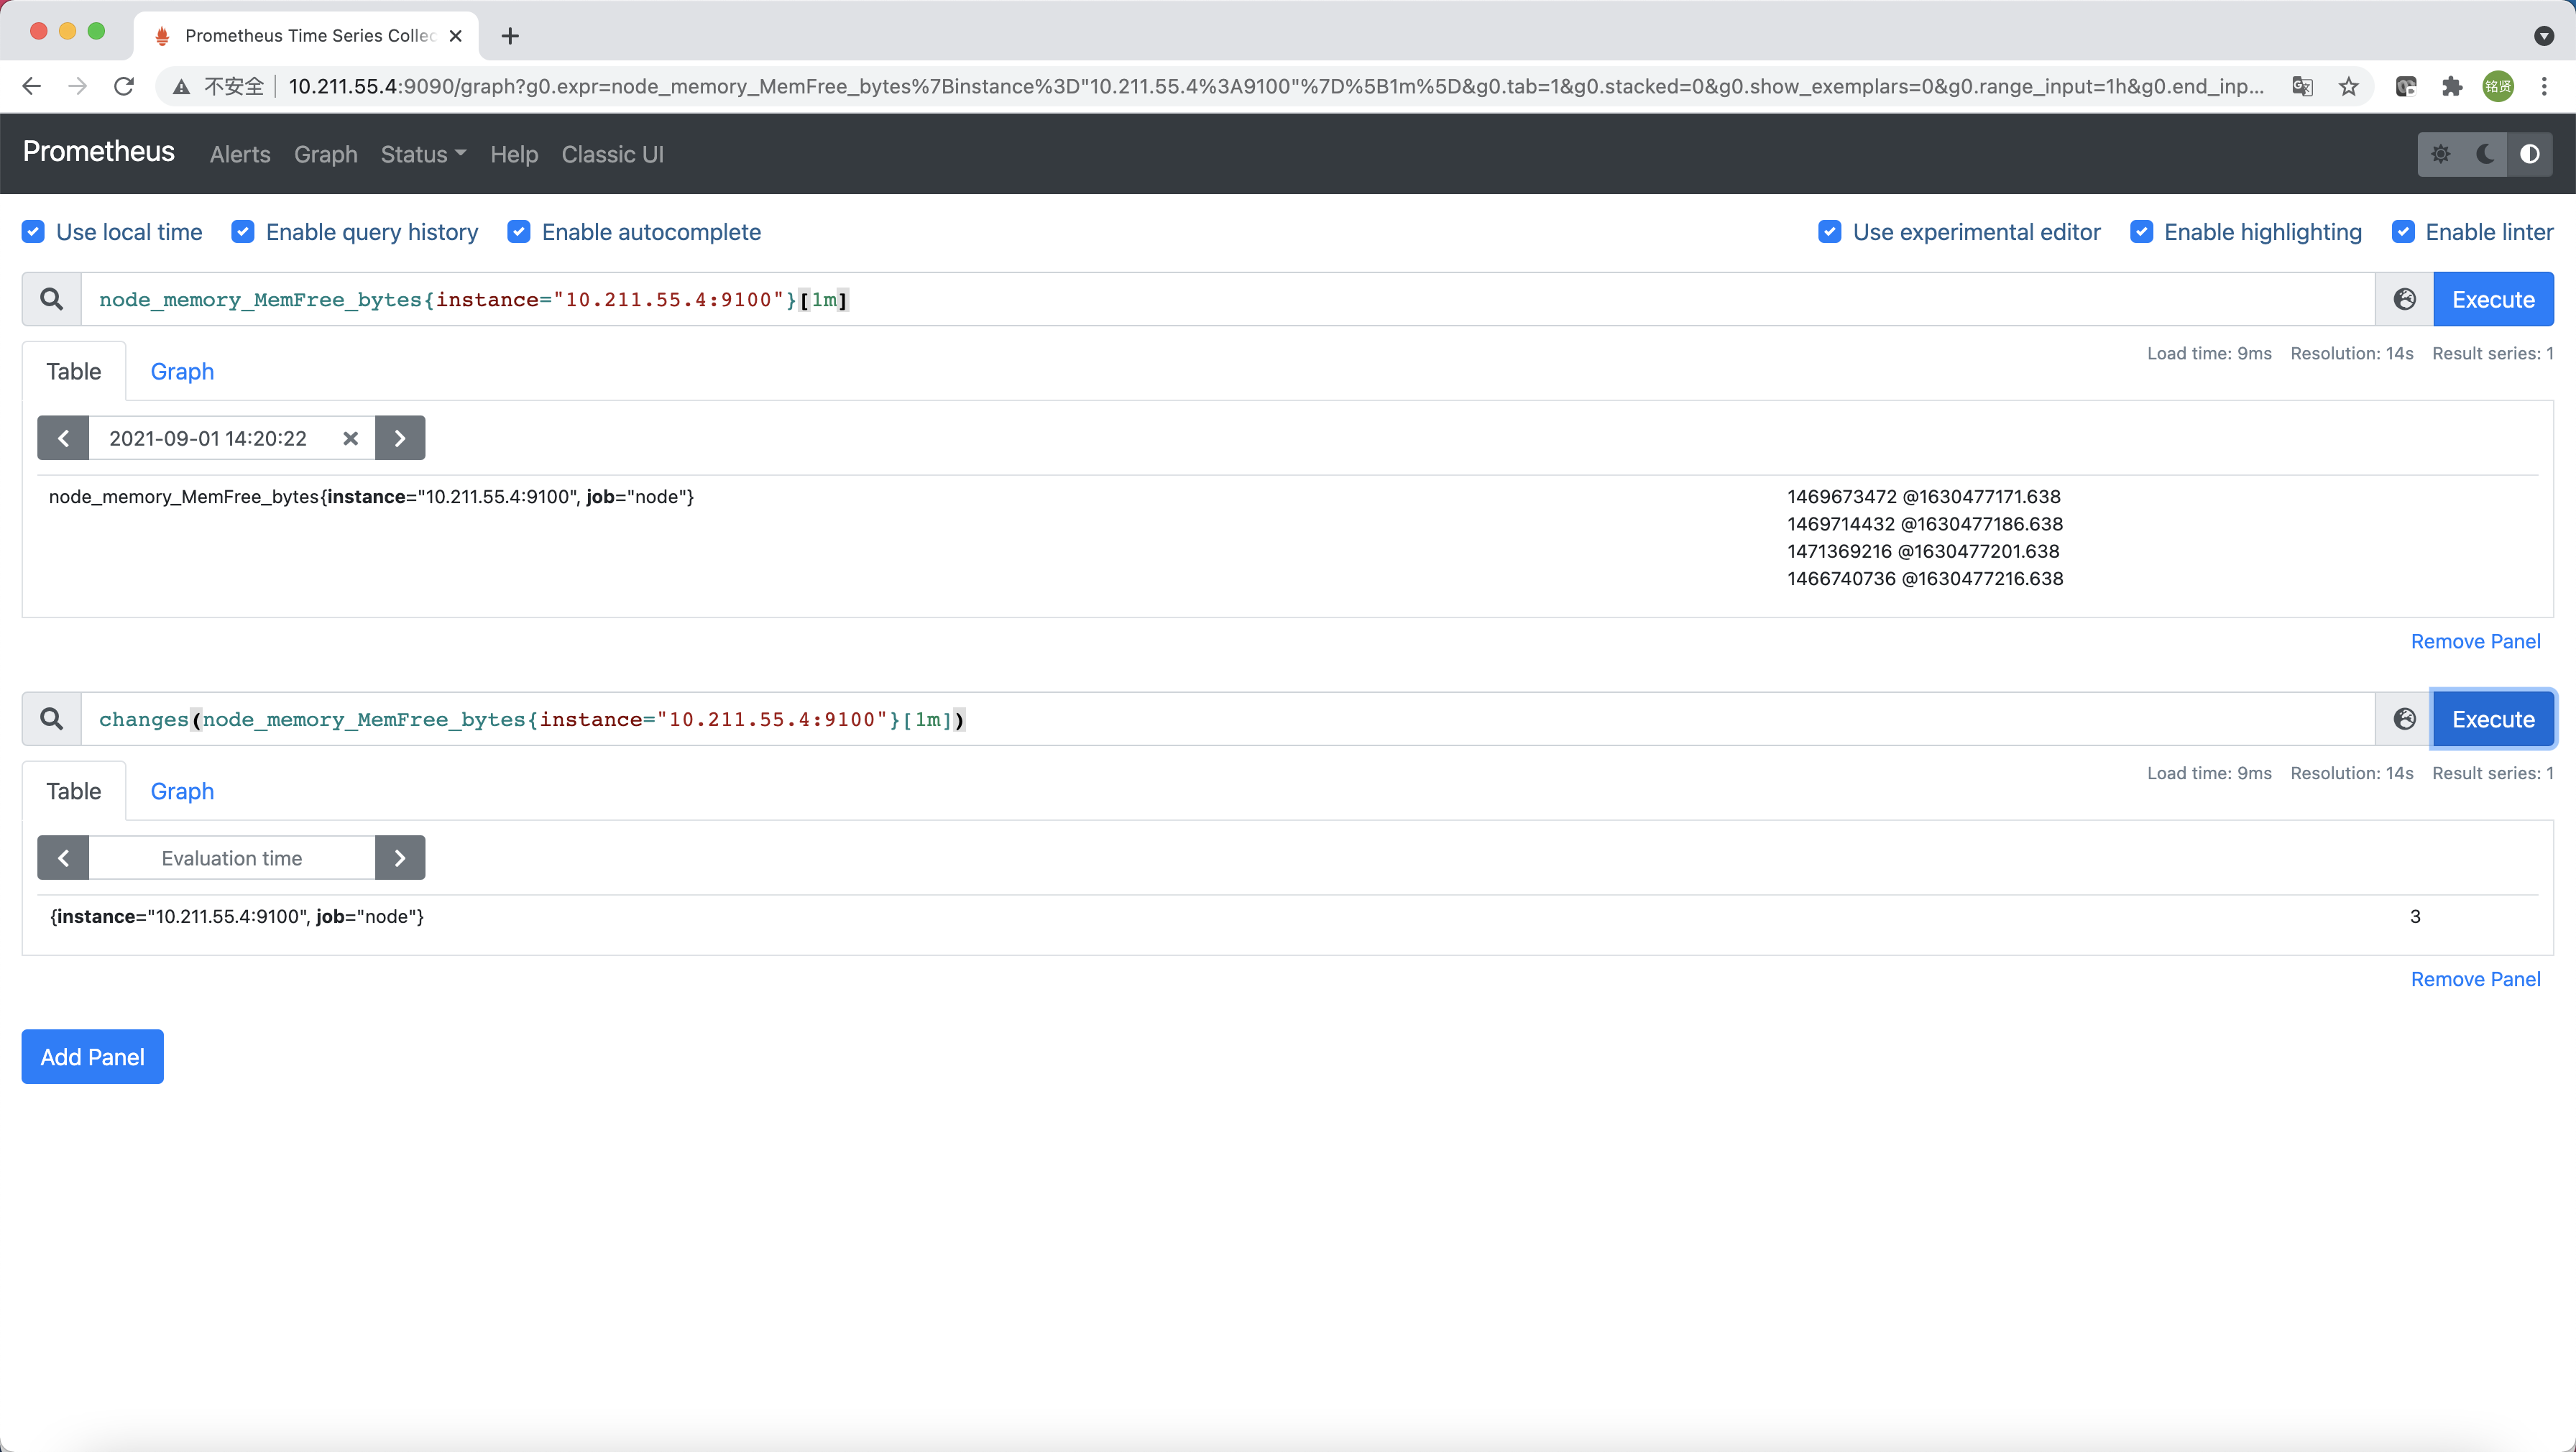Open the browser extensions puzzle icon
Image resolution: width=2576 pixels, height=1452 pixels.
point(2451,86)
